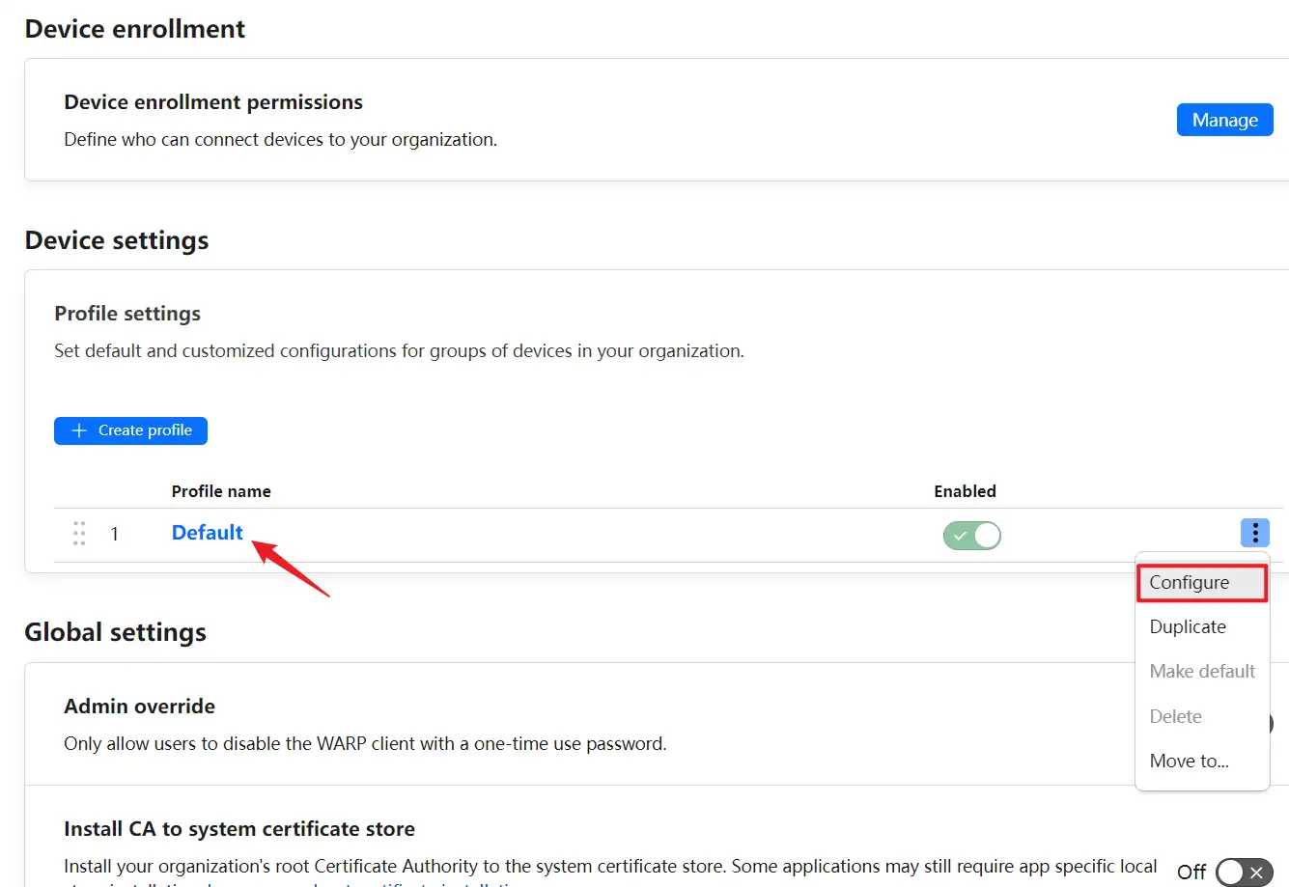
Task: Open the Default profile three-dot menu
Action: pyautogui.click(x=1254, y=533)
